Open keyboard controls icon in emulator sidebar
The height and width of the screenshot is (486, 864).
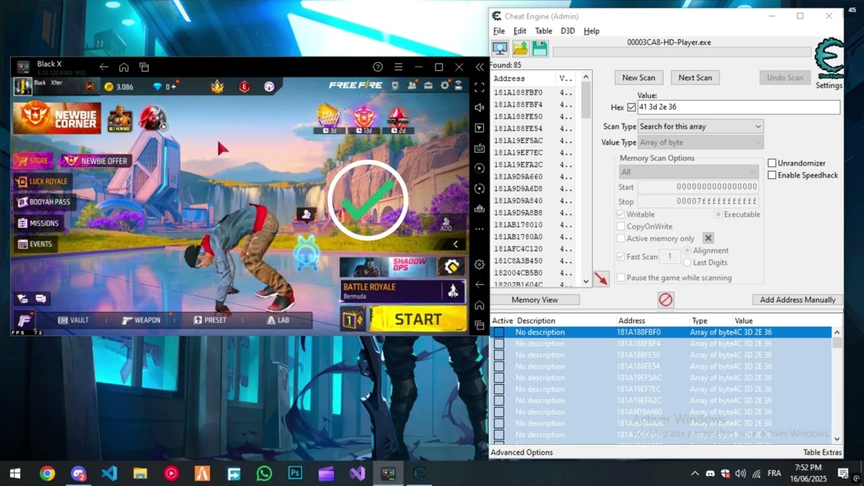tap(479, 148)
